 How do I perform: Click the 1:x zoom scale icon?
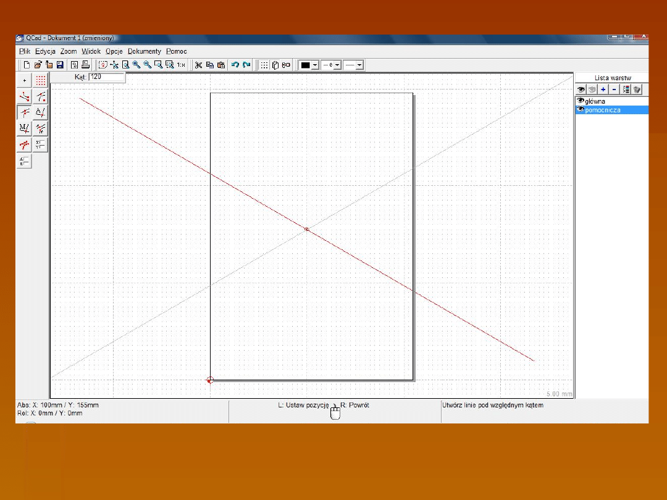click(x=181, y=65)
